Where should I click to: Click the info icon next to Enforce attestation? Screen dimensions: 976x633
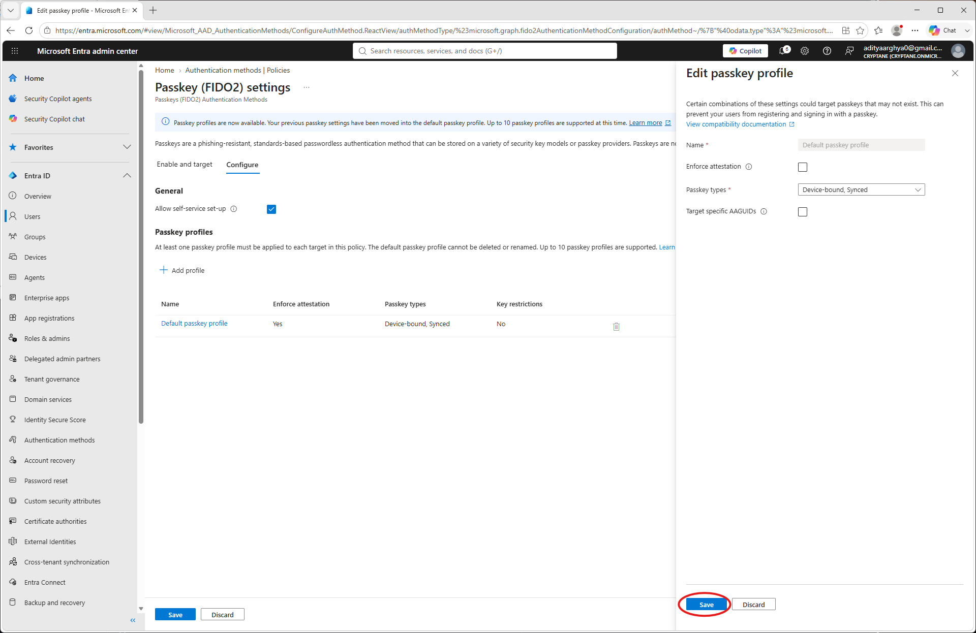click(749, 167)
